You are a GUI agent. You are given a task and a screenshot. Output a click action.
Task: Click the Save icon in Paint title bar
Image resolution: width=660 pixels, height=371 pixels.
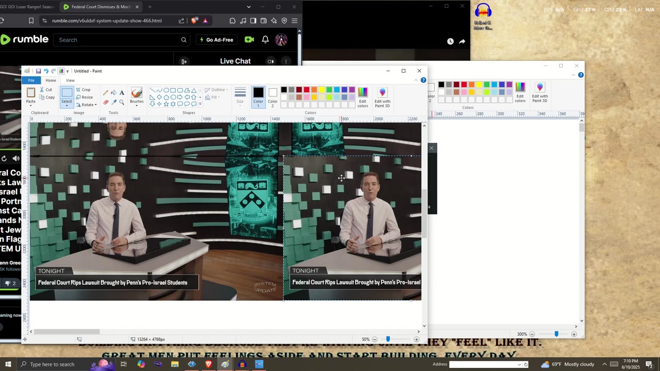tap(38, 71)
